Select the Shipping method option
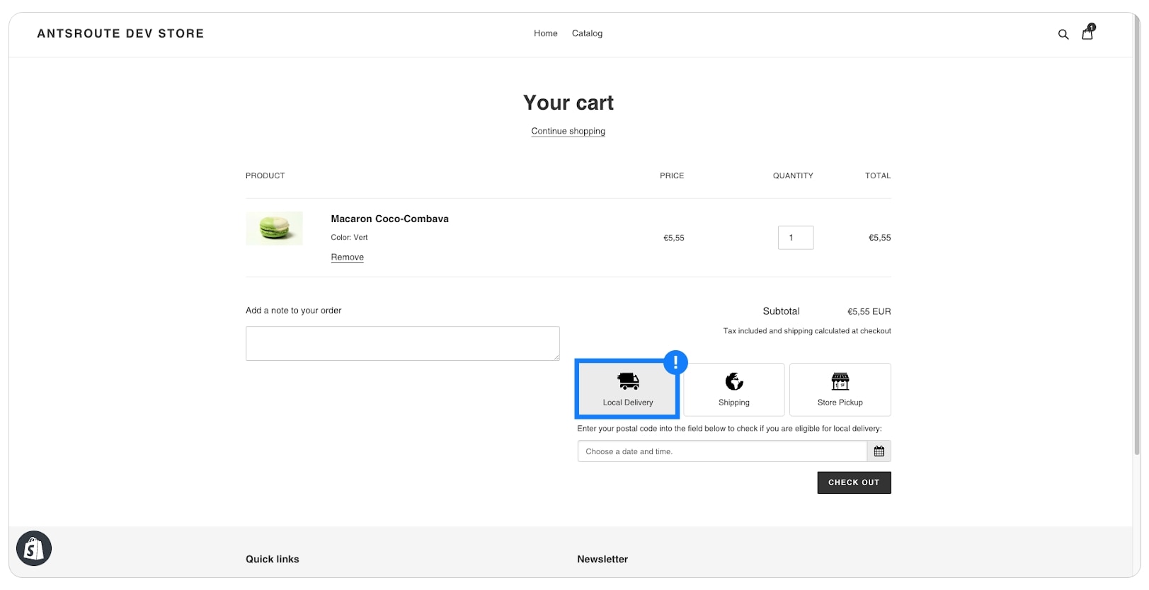Screen dimensions: 1149x590 pos(734,390)
